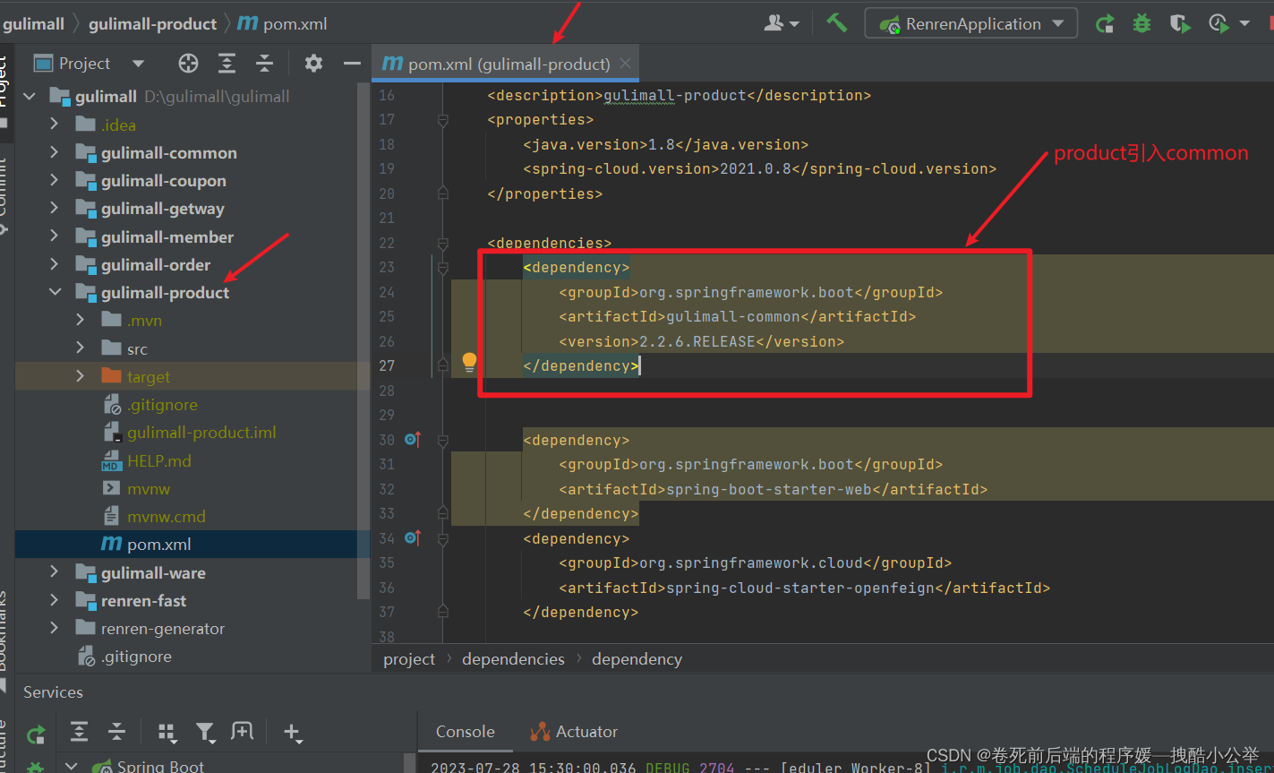Expand all in Project panel
The image size is (1274, 773).
pyautogui.click(x=227, y=63)
